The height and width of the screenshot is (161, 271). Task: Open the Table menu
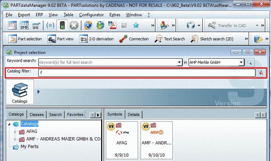coord(68,15)
